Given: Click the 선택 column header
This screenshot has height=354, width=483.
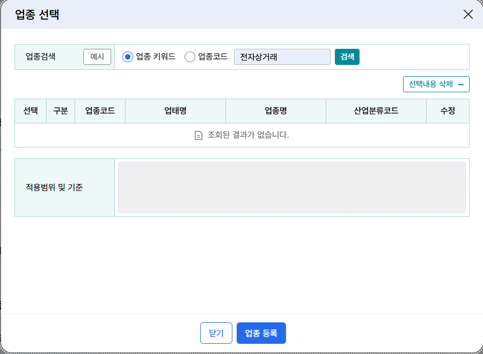Looking at the screenshot, I should [31, 111].
